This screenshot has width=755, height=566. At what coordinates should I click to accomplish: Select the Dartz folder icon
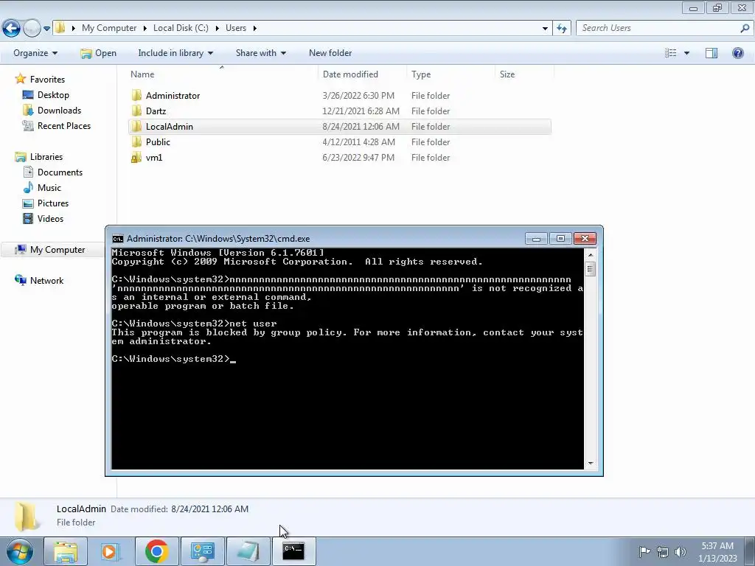136,111
